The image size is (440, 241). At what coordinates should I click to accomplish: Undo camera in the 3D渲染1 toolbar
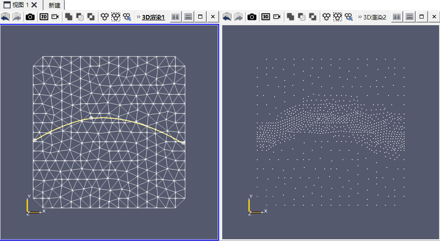pyautogui.click(x=5, y=17)
